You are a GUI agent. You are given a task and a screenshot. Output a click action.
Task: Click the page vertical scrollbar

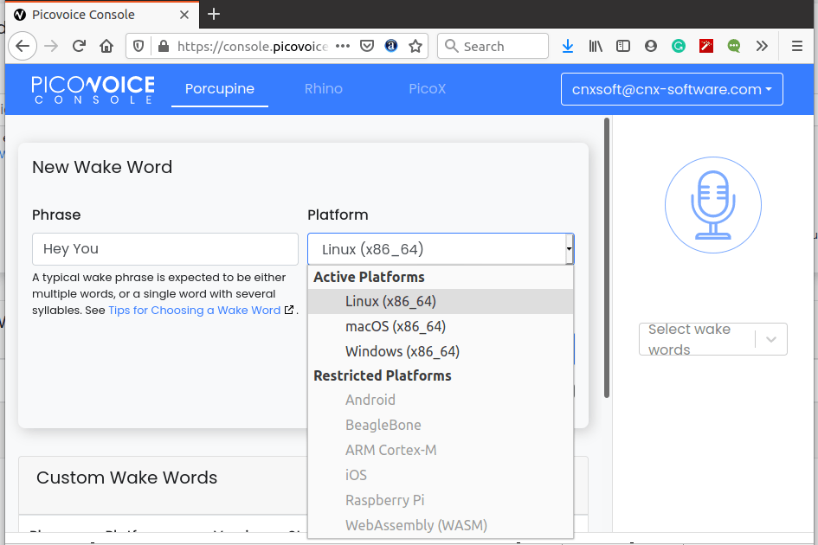[x=606, y=258]
